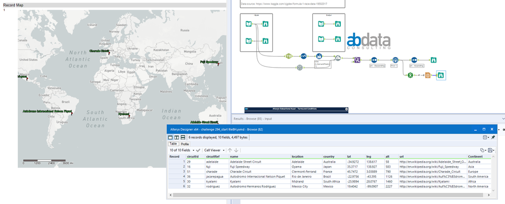Select the Browse tool after the ascending Sort
505x204 pixels.
click(434, 60)
